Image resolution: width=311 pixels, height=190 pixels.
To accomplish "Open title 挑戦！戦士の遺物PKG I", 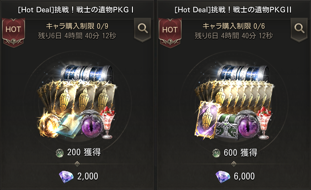I will click(x=94, y=10).
